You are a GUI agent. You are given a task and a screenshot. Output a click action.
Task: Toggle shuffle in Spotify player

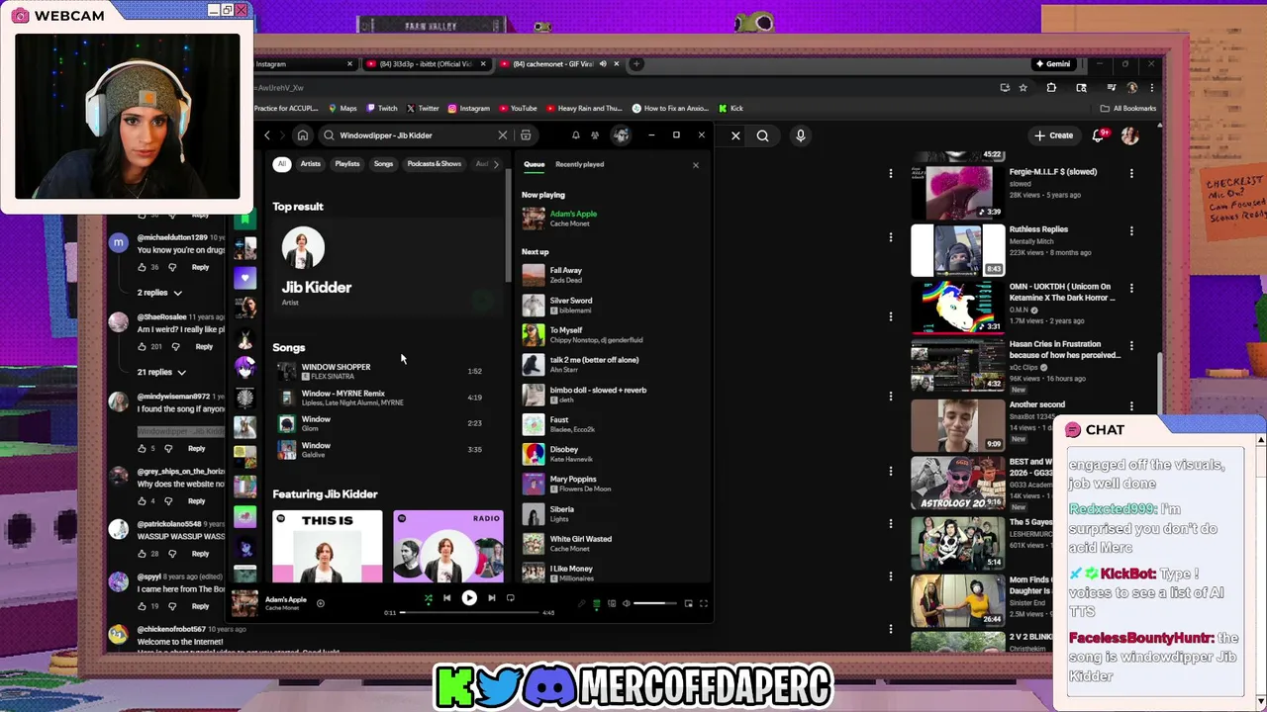tap(428, 598)
